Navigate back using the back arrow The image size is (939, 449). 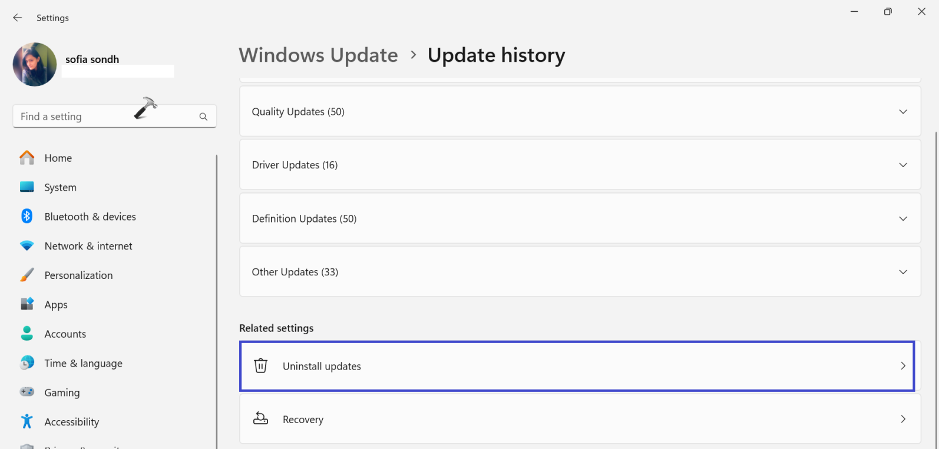(17, 18)
